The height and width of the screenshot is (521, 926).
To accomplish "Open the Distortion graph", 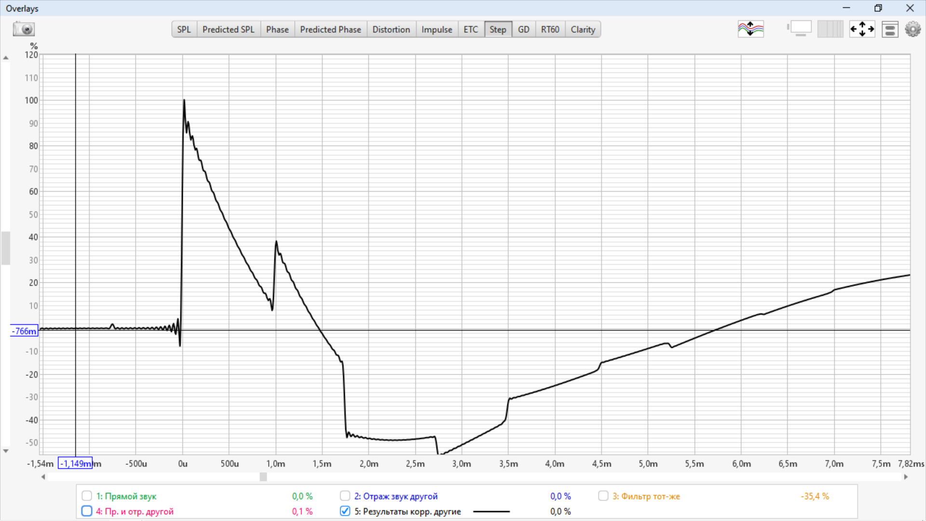I will click(x=391, y=29).
